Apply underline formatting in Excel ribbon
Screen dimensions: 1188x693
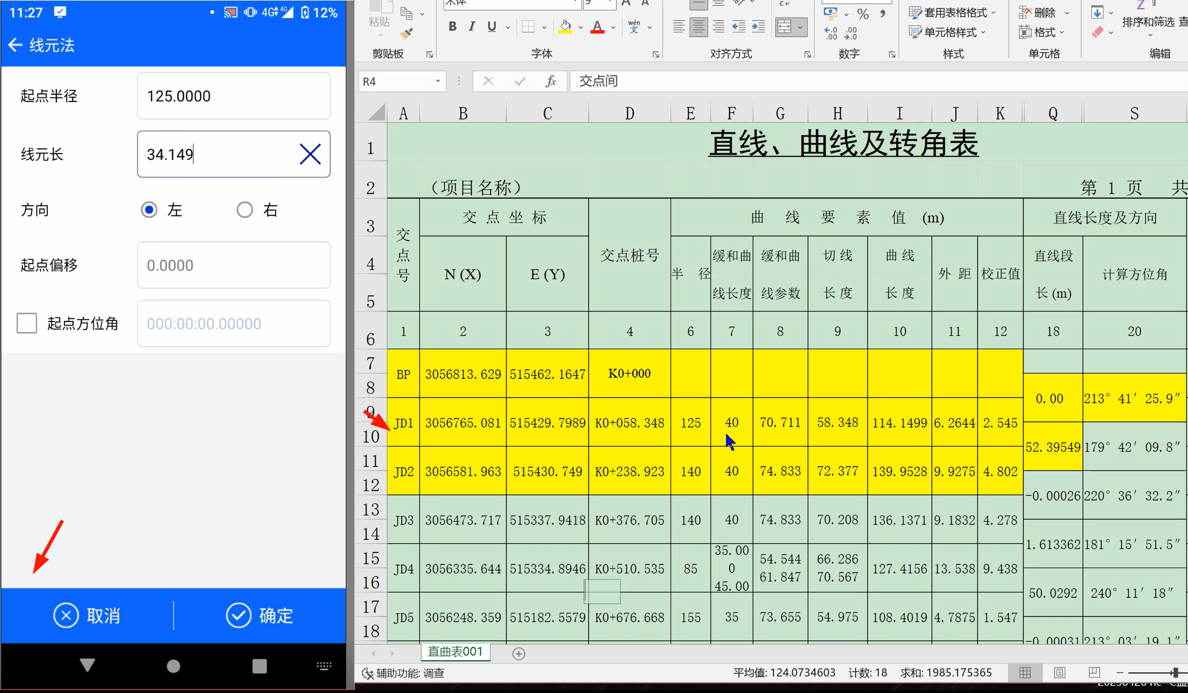(491, 27)
